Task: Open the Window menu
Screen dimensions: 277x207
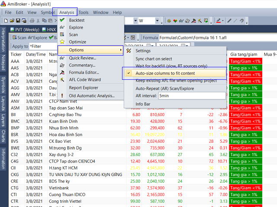Action: (x=101, y=13)
